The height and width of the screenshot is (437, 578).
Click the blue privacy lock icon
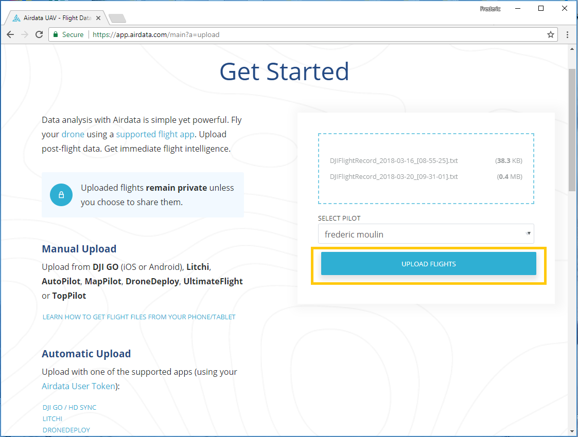(61, 195)
